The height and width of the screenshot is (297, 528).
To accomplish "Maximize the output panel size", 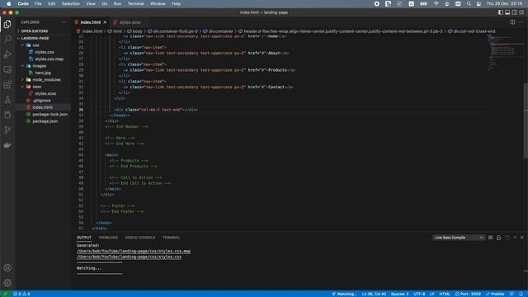I will point(515,238).
